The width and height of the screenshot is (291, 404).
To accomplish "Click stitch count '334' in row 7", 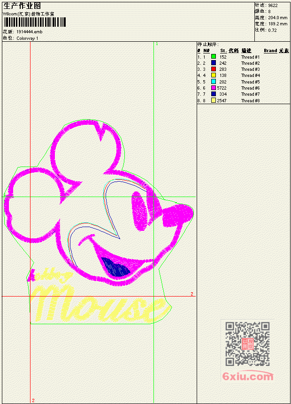I will 223,94.
